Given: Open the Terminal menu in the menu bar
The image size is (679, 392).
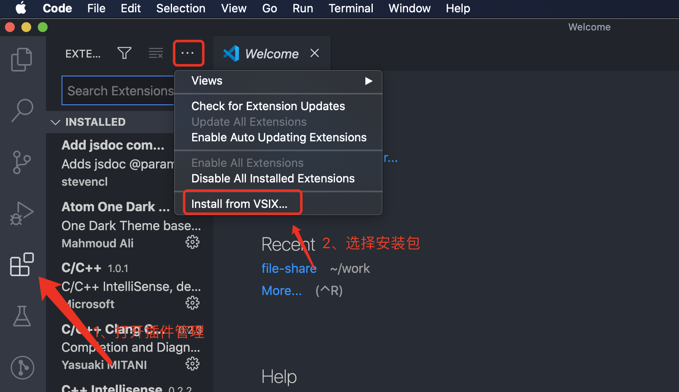Looking at the screenshot, I should [351, 8].
